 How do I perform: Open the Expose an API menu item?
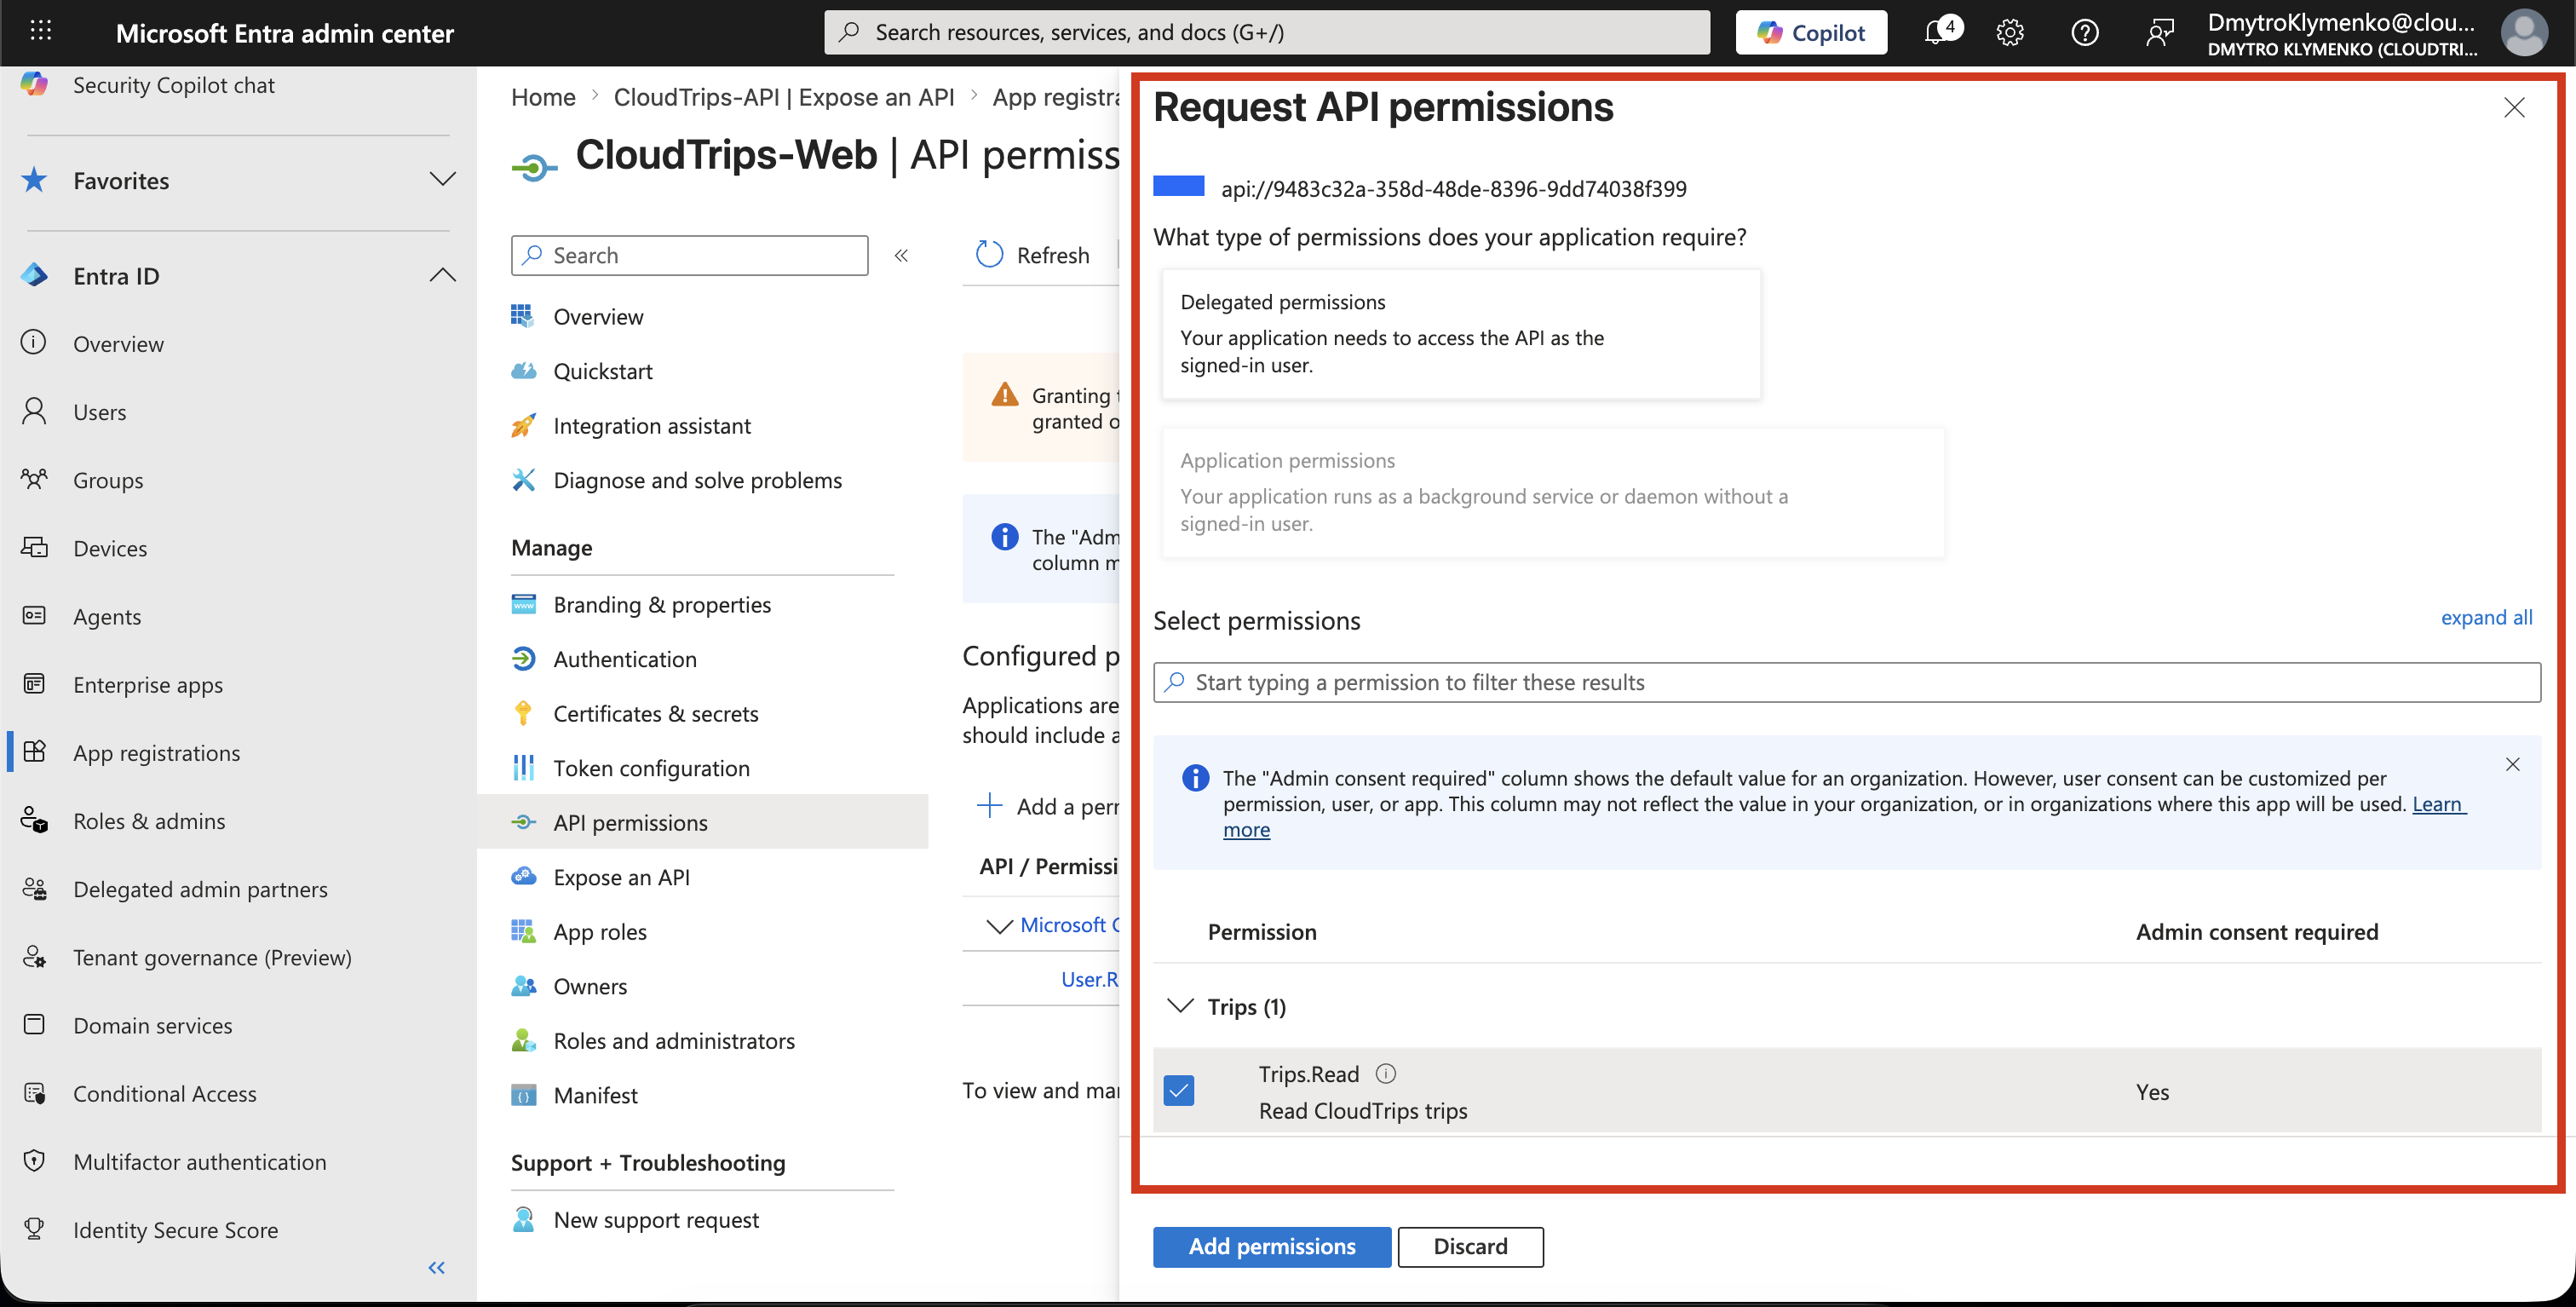point(621,877)
